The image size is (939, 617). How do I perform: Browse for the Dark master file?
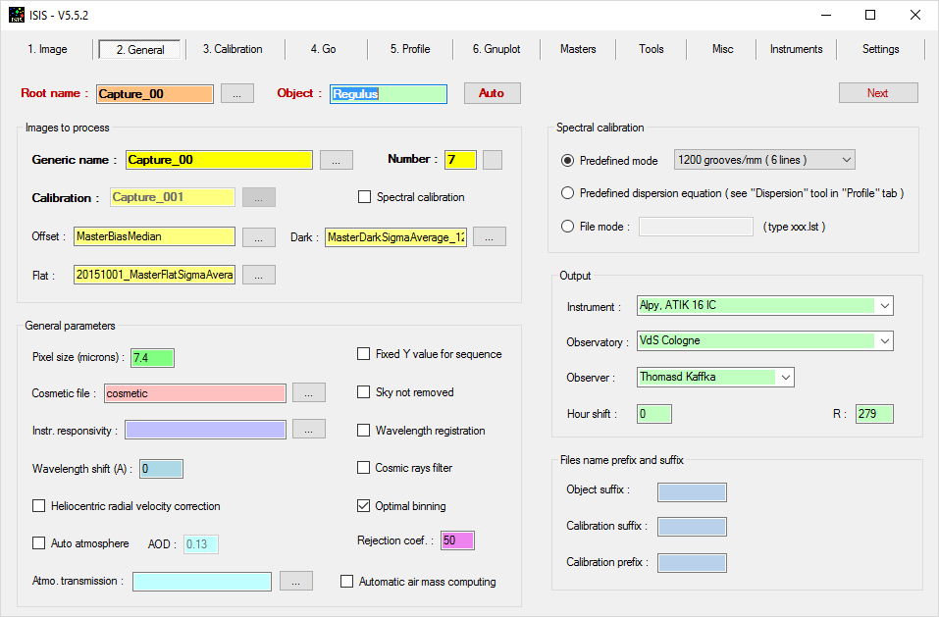pyautogui.click(x=489, y=237)
